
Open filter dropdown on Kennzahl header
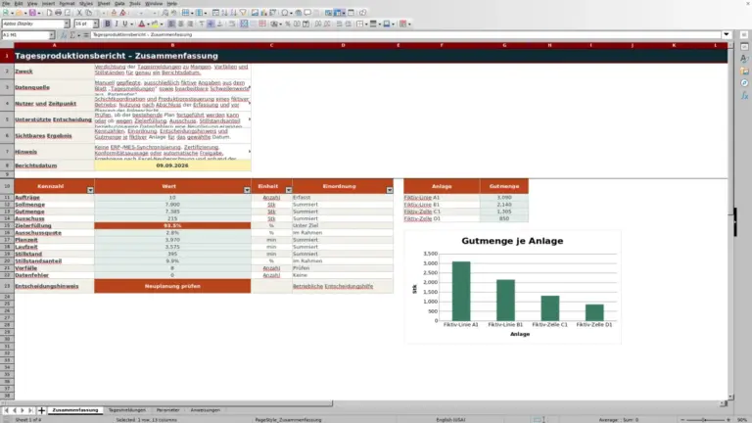click(90, 190)
